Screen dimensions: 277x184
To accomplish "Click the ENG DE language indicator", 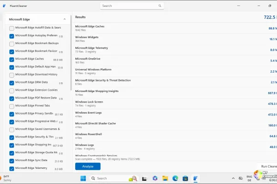I will click(x=249, y=178).
